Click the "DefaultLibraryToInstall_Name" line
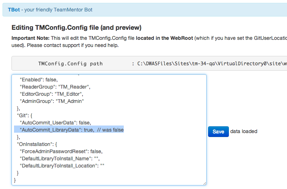Viewport: 287px width, 189px height. [x=59, y=159]
